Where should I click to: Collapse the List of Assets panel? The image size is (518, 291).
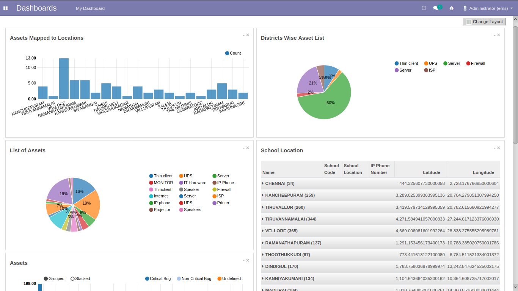pos(244,148)
